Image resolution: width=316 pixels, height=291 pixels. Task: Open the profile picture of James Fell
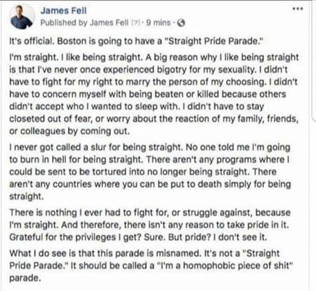tap(21, 17)
